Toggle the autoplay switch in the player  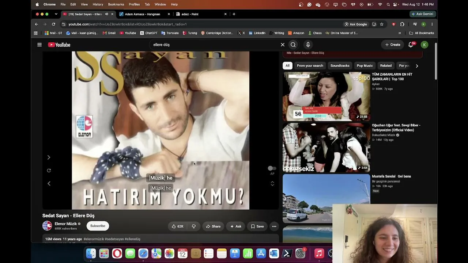[x=272, y=168]
